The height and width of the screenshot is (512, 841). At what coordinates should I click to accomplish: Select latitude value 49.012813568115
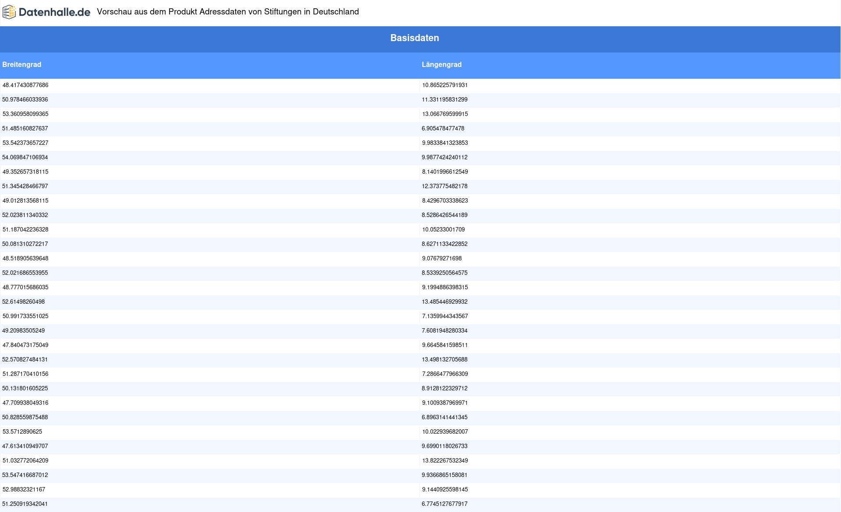25,201
